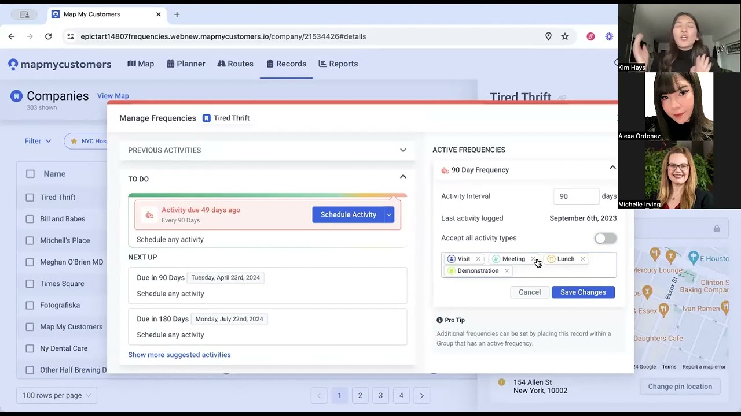Click the Tuesday, April 23rd, 2024 date tag
The height and width of the screenshot is (416, 741).
pos(225,278)
